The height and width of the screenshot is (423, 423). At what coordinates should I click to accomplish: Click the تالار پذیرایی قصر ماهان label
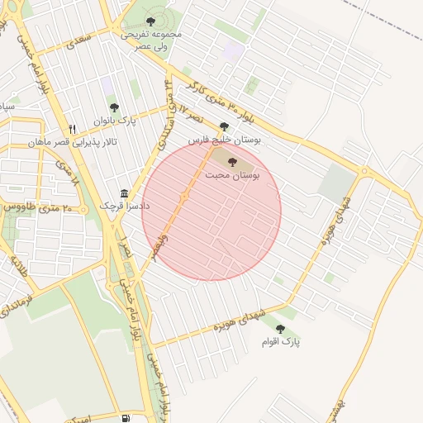tap(73, 143)
